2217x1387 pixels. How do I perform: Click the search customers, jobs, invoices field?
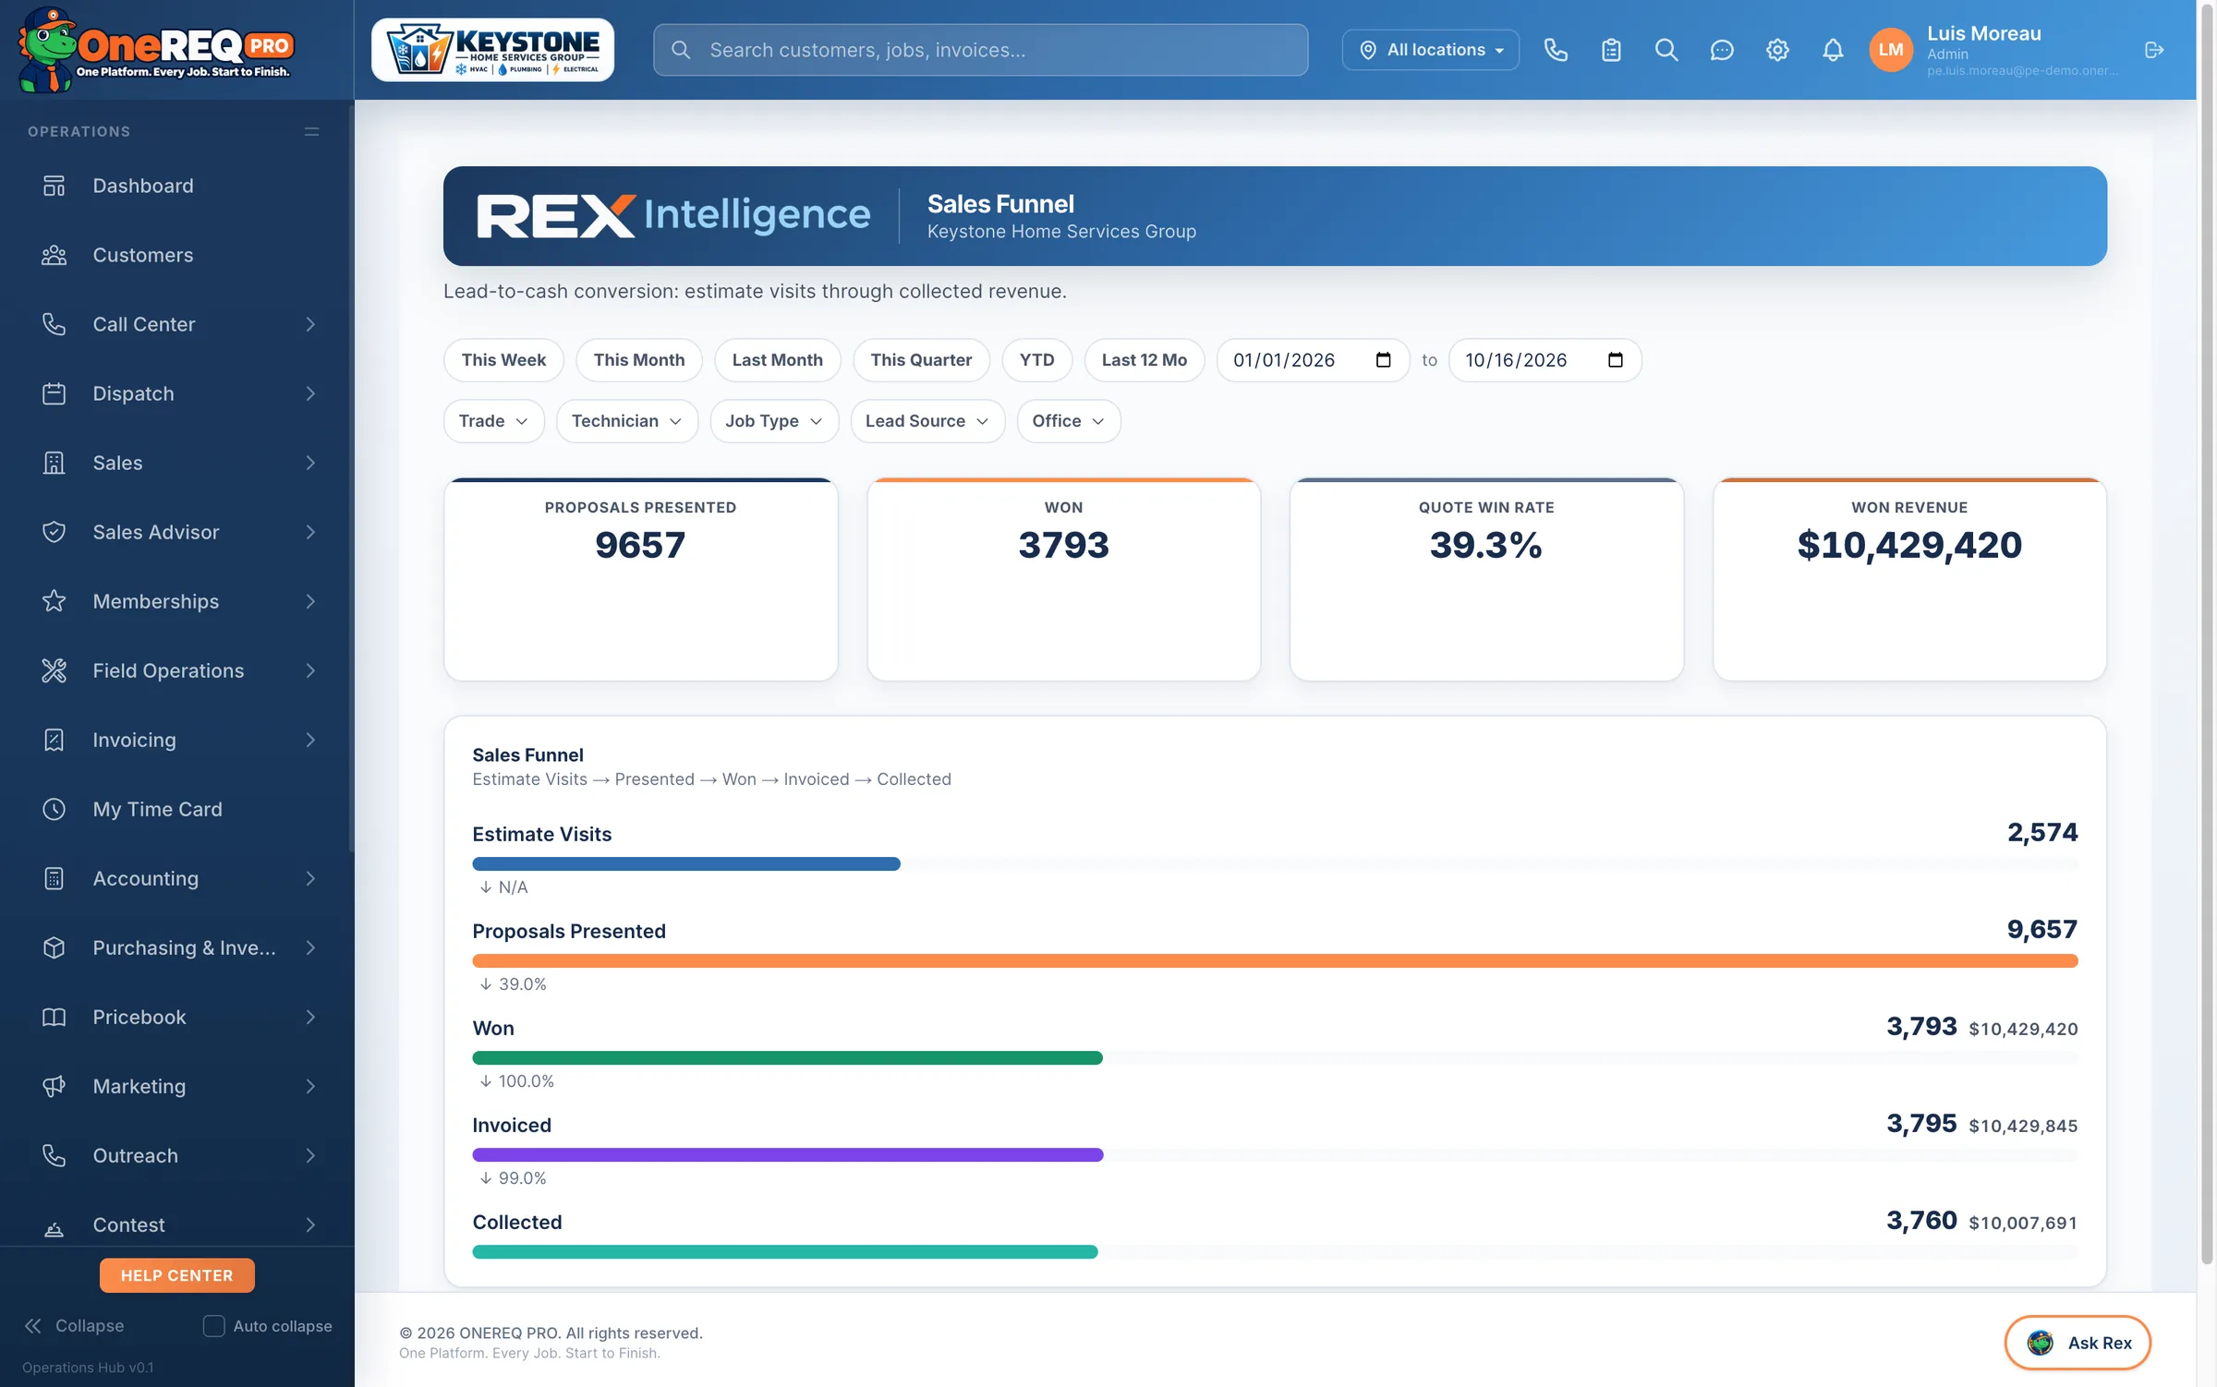click(x=980, y=50)
